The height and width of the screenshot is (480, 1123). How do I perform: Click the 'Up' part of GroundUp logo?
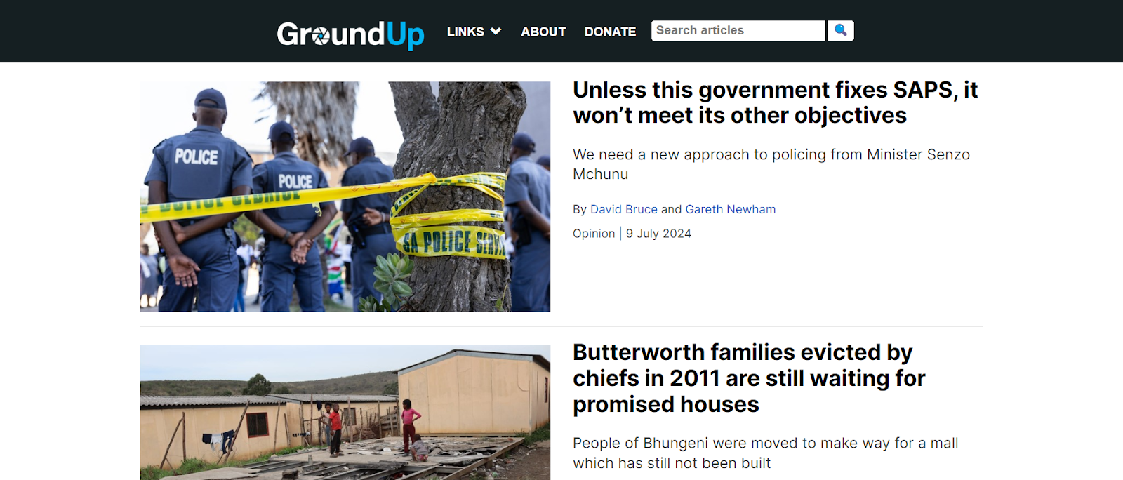coord(405,35)
